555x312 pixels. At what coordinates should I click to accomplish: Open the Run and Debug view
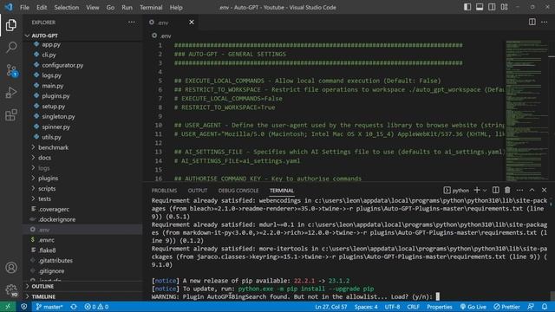11,93
